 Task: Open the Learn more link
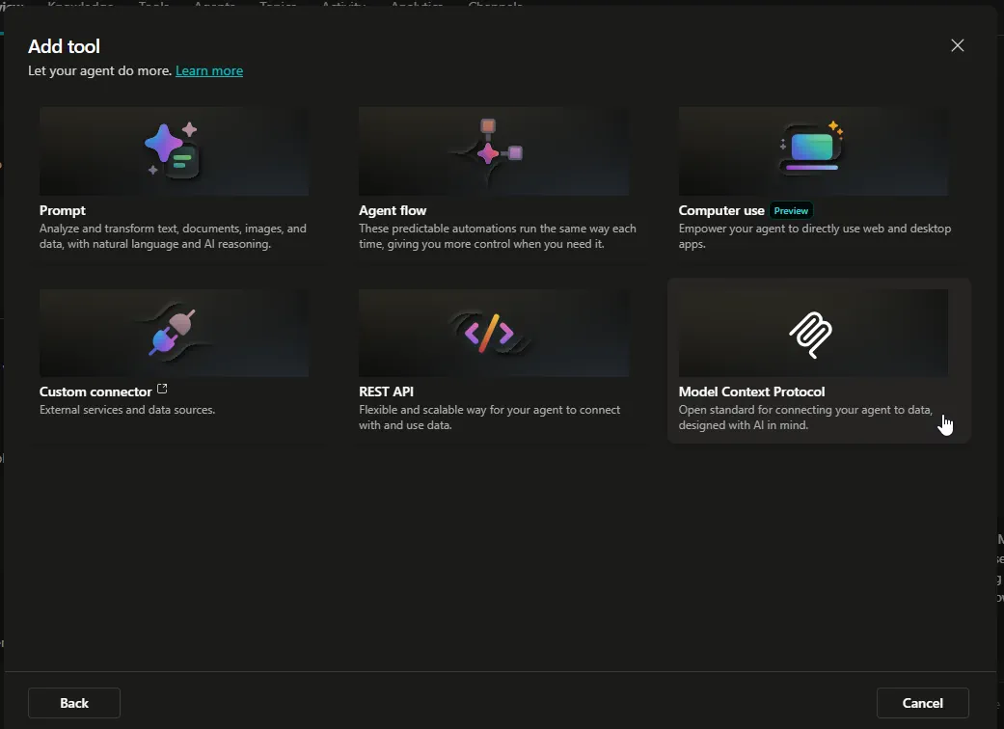(209, 70)
